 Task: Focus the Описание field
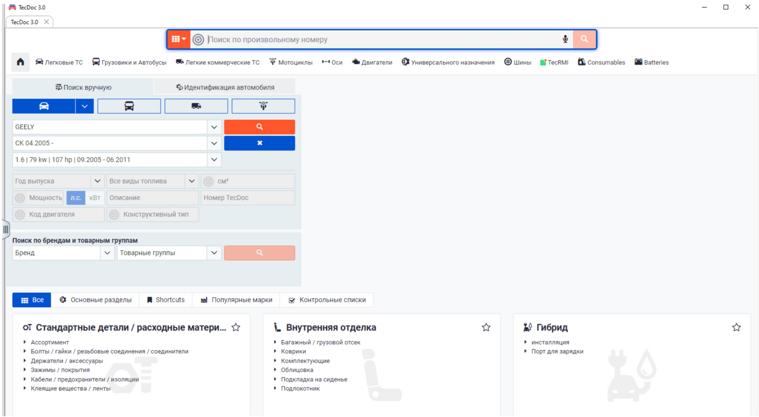click(153, 198)
